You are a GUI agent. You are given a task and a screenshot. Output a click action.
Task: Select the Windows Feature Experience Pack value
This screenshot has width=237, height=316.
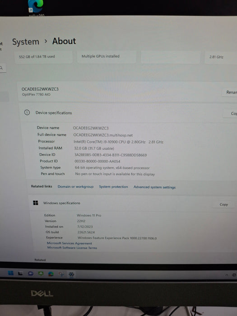pyautogui.click(x=117, y=238)
